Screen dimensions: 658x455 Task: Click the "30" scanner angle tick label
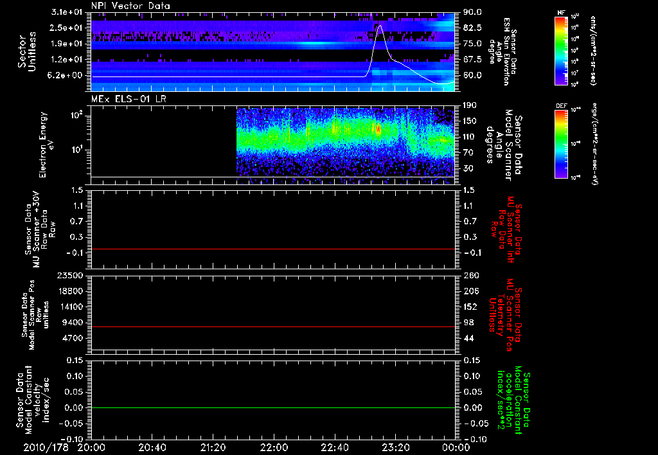pyautogui.click(x=468, y=168)
